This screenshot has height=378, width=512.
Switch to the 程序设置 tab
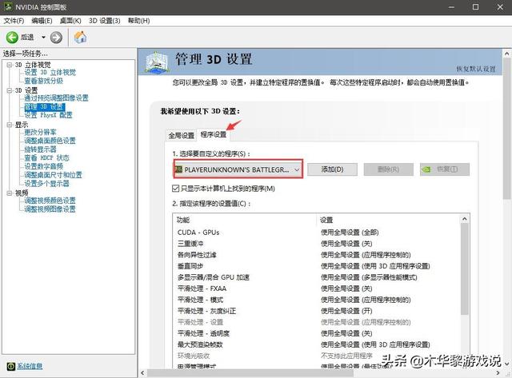(x=214, y=134)
